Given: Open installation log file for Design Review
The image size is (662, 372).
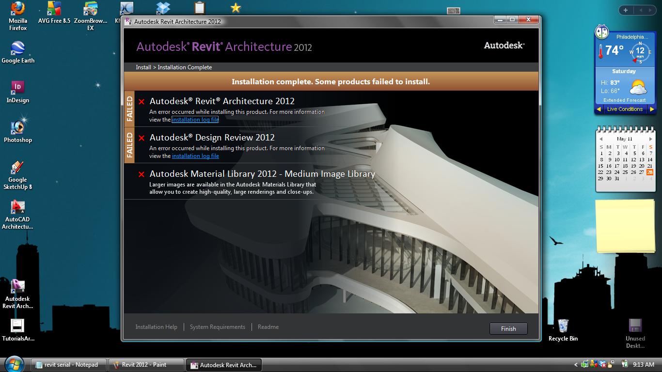Looking at the screenshot, I should coord(195,156).
